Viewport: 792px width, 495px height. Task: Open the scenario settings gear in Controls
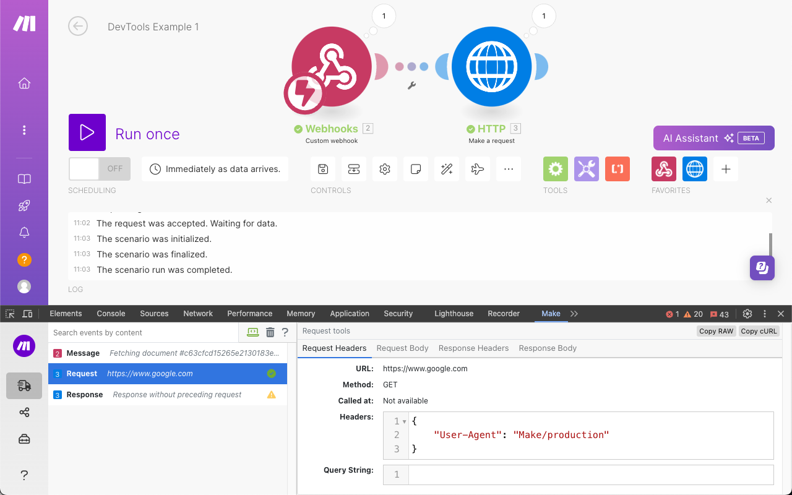click(384, 168)
